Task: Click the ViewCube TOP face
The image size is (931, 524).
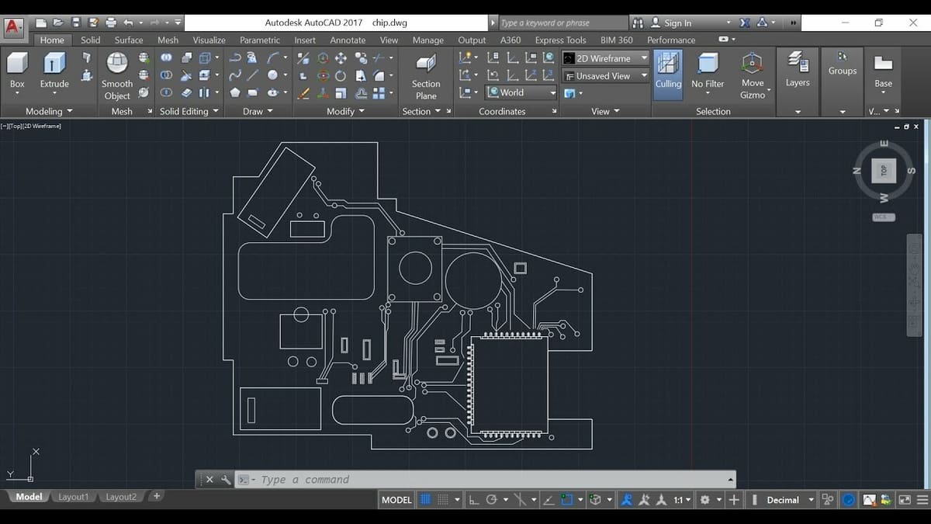Action: coord(884,171)
